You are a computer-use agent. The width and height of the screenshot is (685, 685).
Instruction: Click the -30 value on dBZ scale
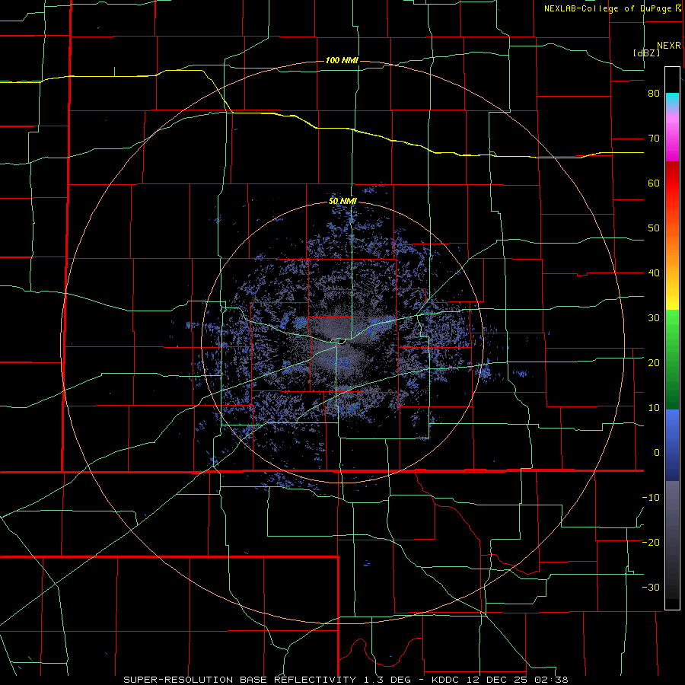651,588
